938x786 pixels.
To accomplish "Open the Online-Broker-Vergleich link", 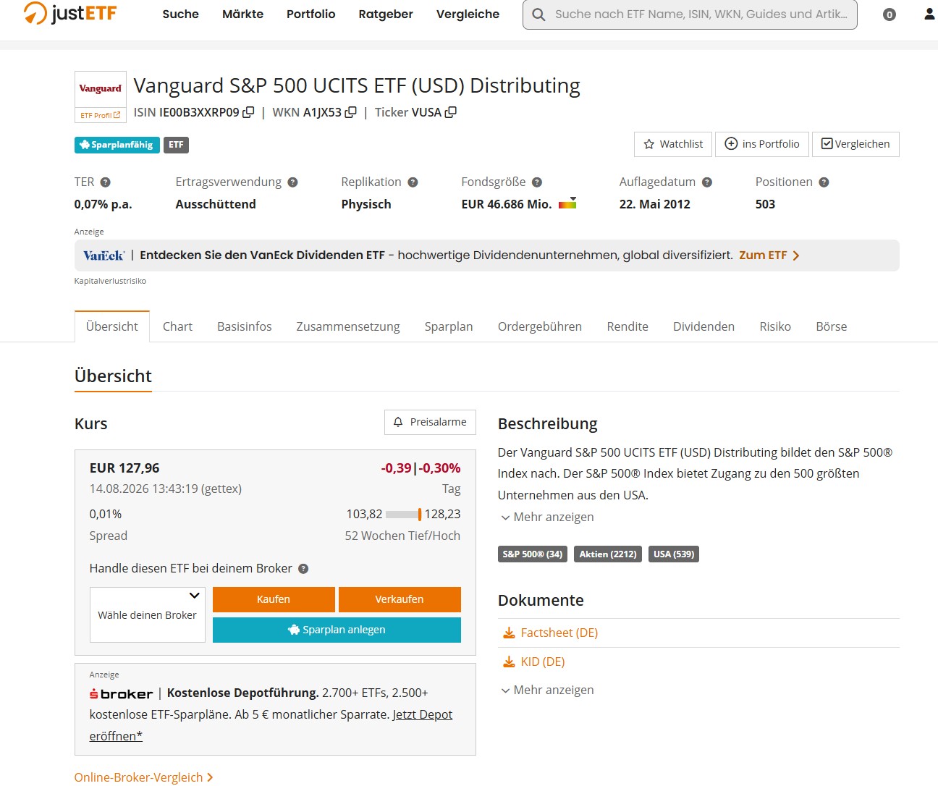I will (x=143, y=777).
